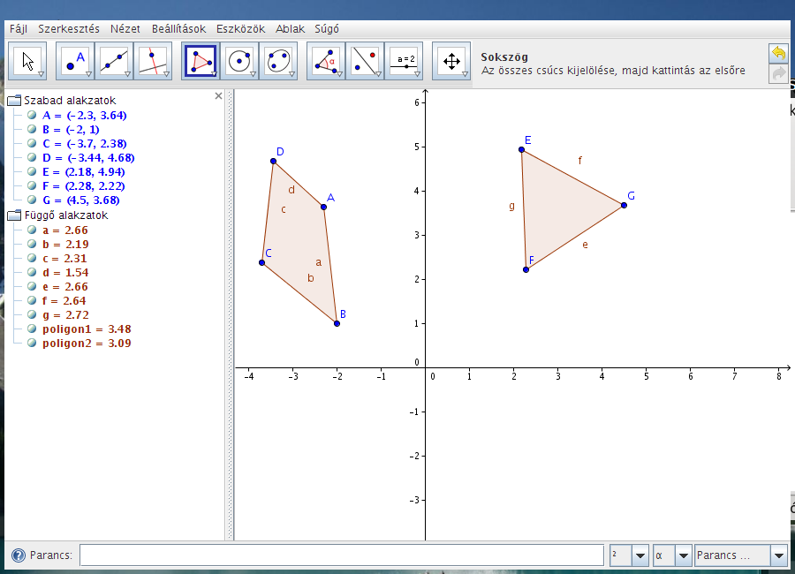Click point F on the triangle

tap(526, 269)
